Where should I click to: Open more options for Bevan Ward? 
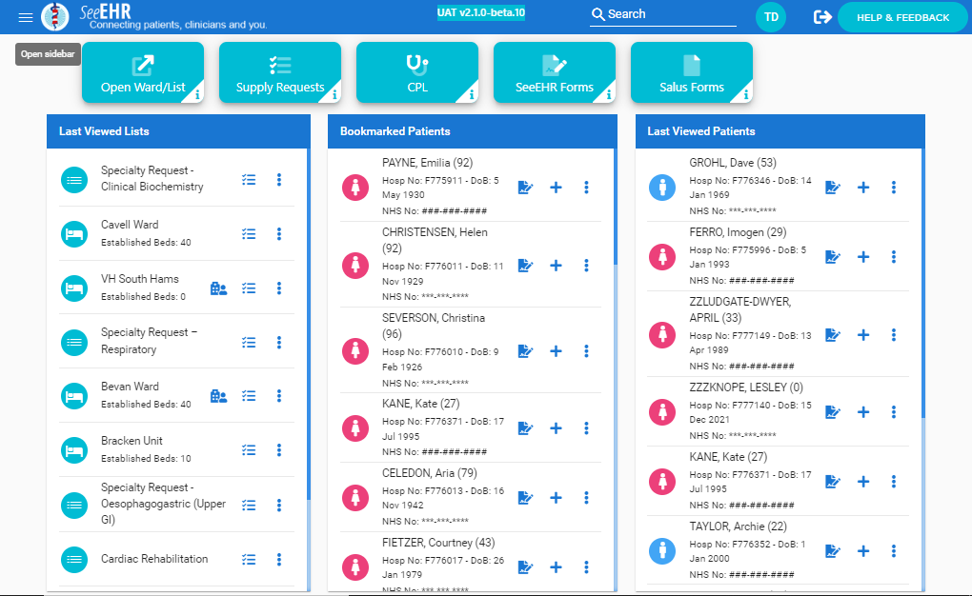tap(279, 396)
